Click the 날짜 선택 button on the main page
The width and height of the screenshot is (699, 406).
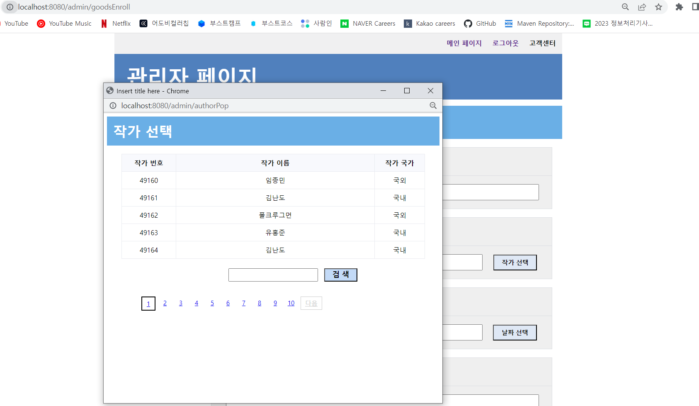(515, 333)
